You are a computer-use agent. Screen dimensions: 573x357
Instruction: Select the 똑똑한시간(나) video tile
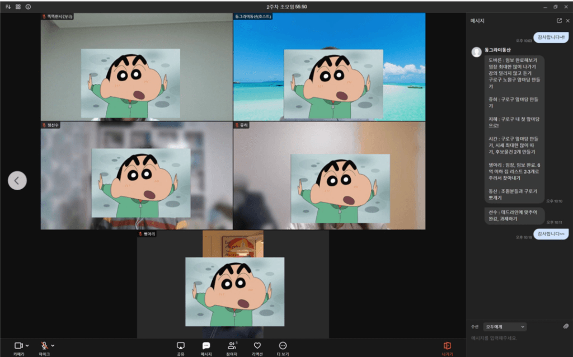click(137, 67)
